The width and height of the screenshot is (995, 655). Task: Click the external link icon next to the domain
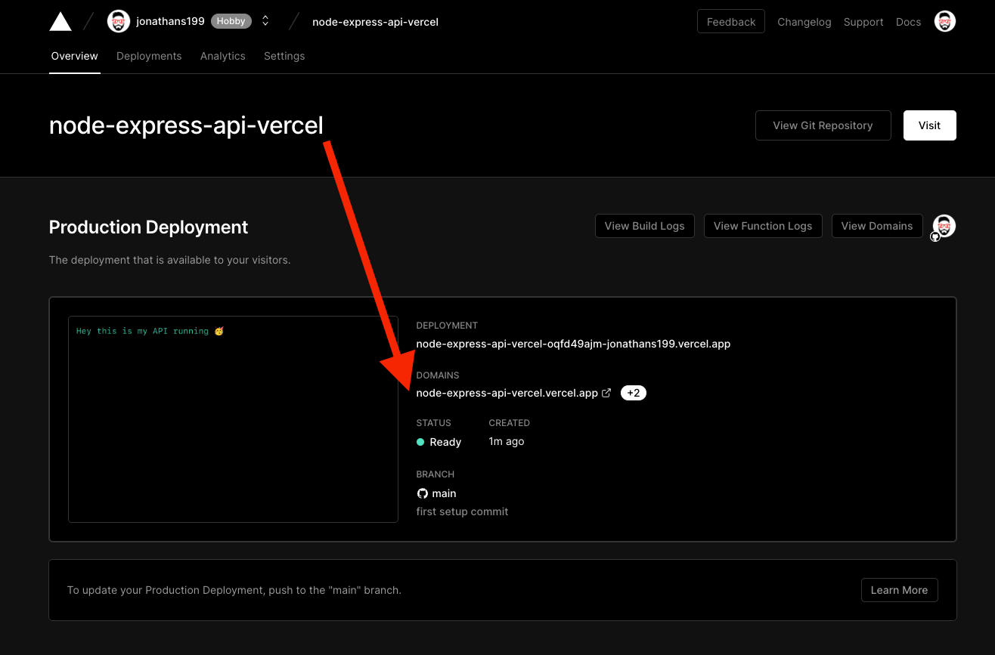click(x=606, y=393)
